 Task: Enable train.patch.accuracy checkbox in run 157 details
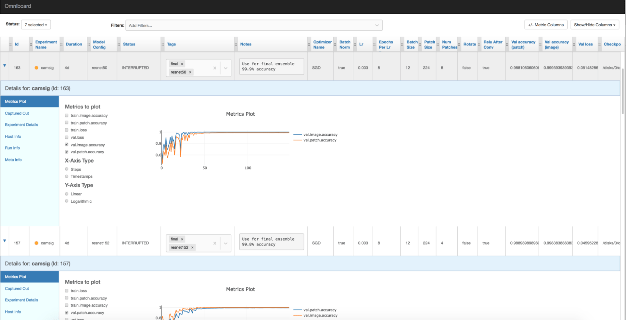click(x=67, y=298)
